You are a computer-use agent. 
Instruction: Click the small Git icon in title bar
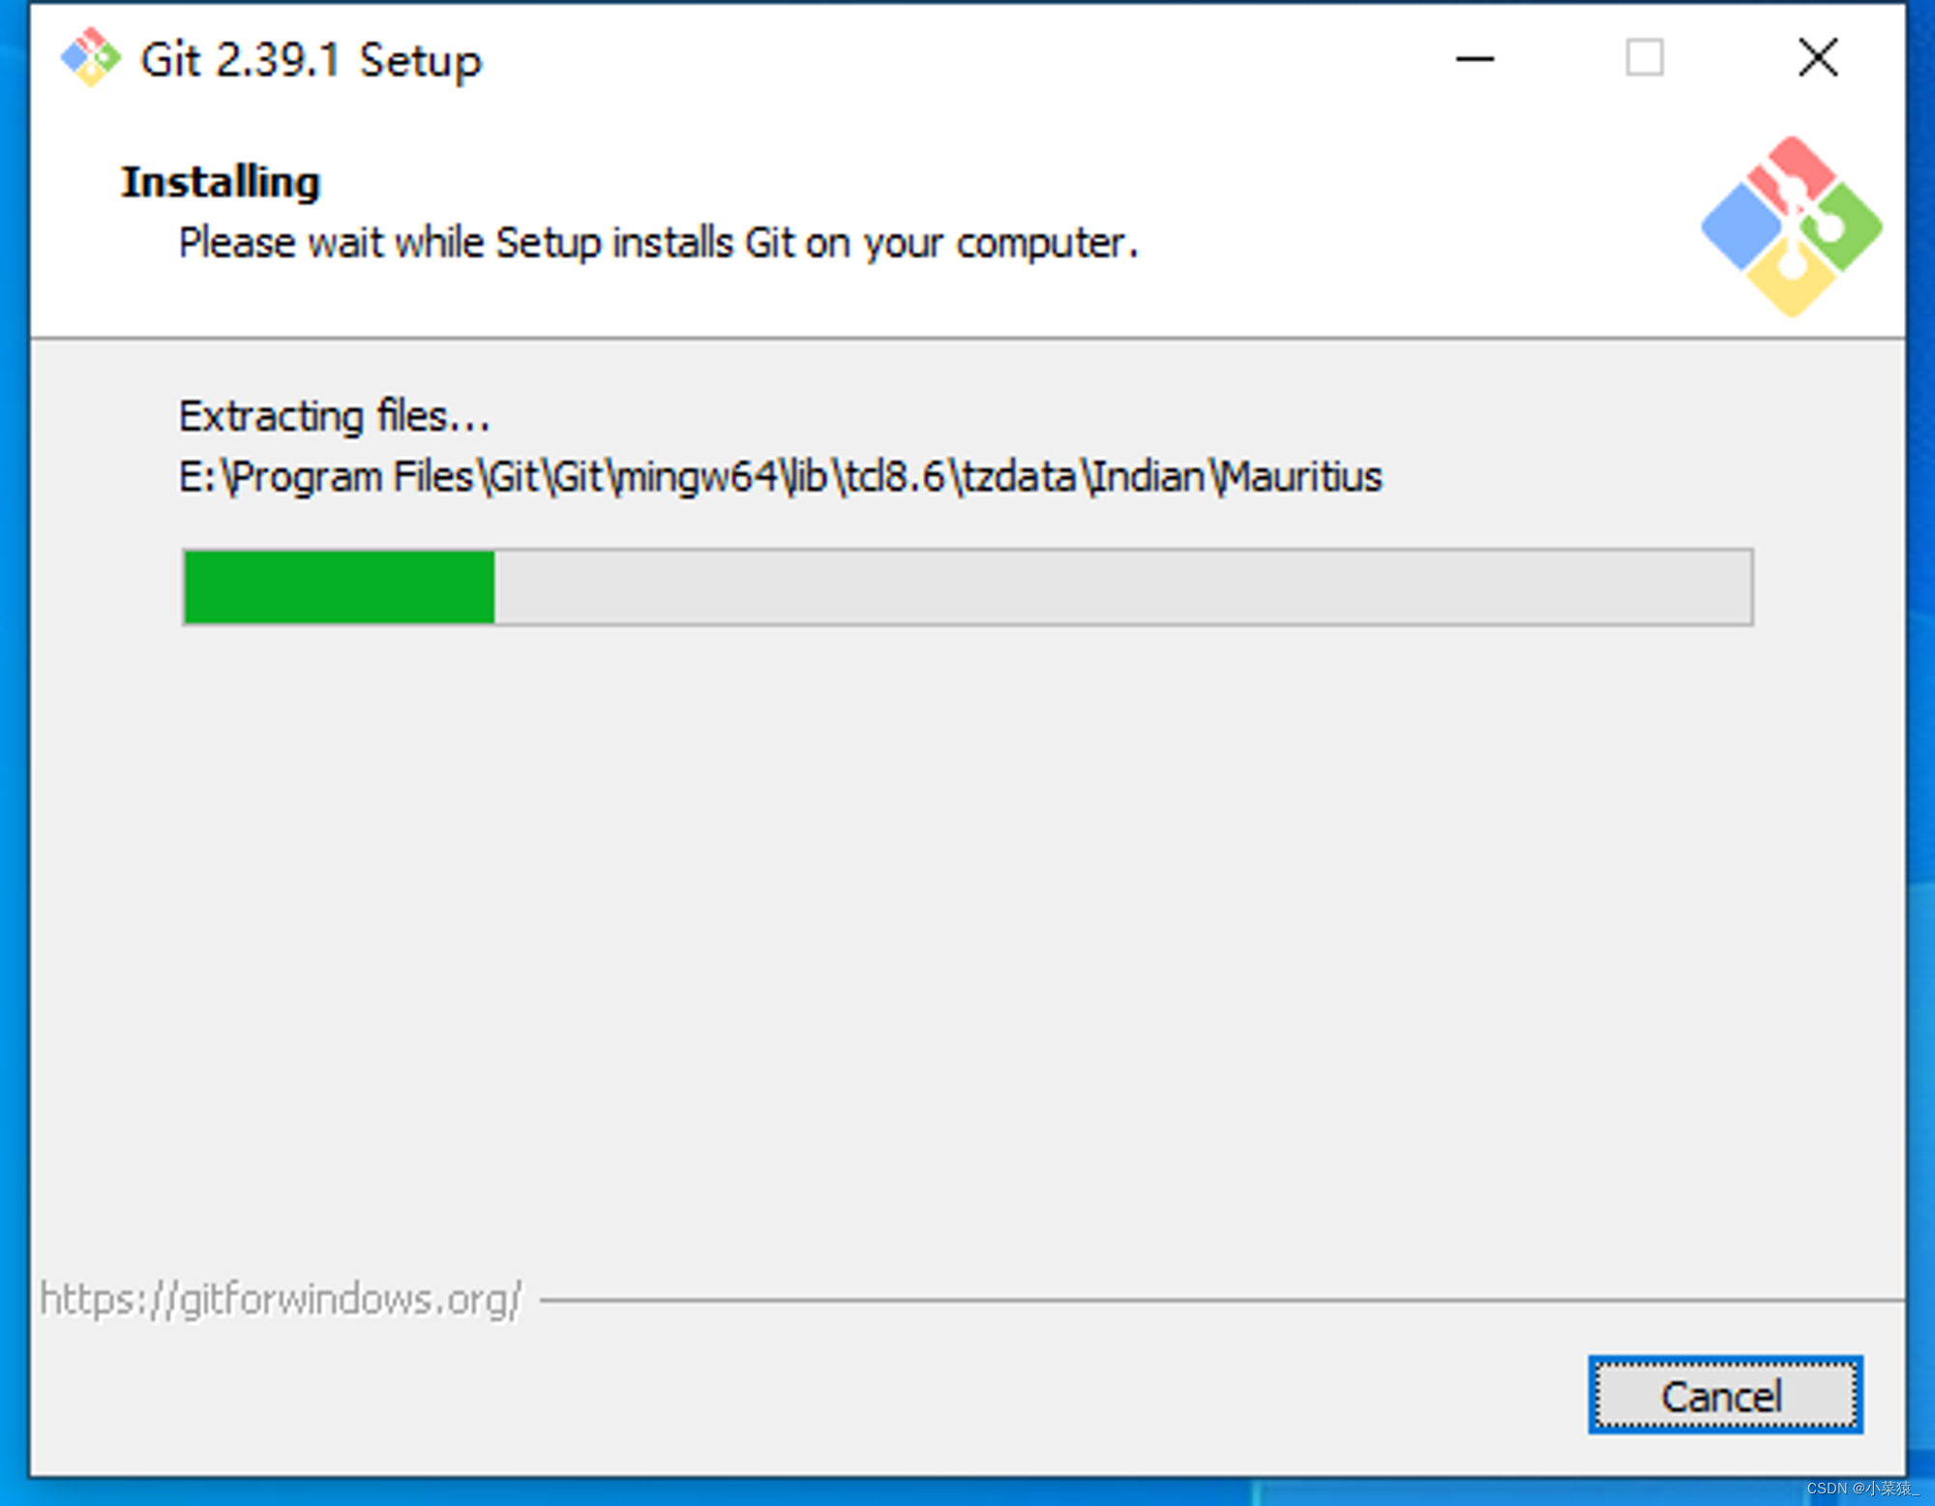(x=90, y=58)
